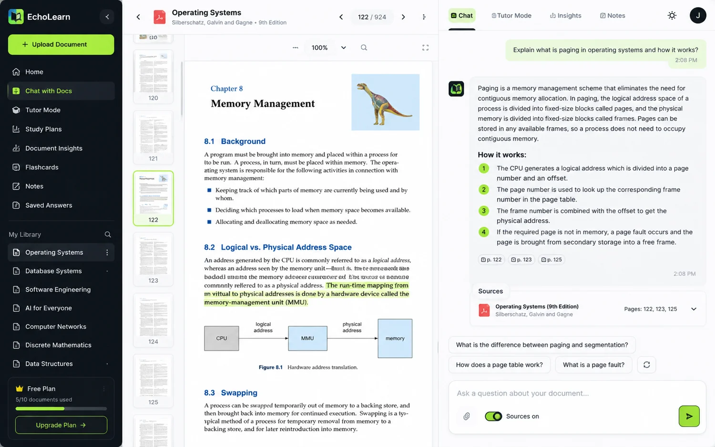Screen dimensions: 715x447
Task: Search My Library
Action: 108,234
